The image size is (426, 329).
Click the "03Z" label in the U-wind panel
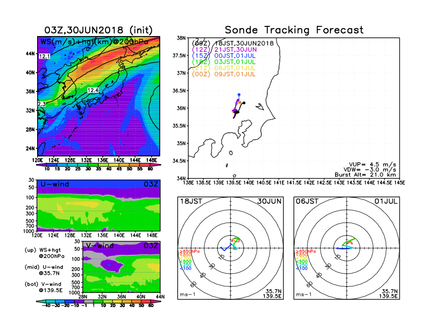pos(151,184)
